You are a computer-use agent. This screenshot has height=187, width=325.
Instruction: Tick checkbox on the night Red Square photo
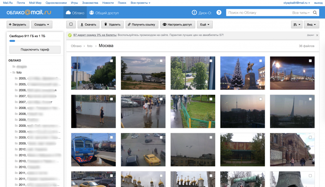tap(310, 61)
